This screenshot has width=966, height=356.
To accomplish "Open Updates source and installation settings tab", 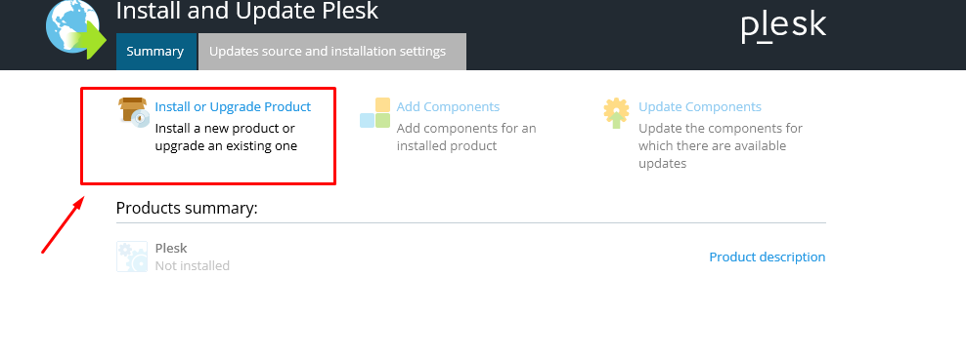I will click(x=332, y=52).
